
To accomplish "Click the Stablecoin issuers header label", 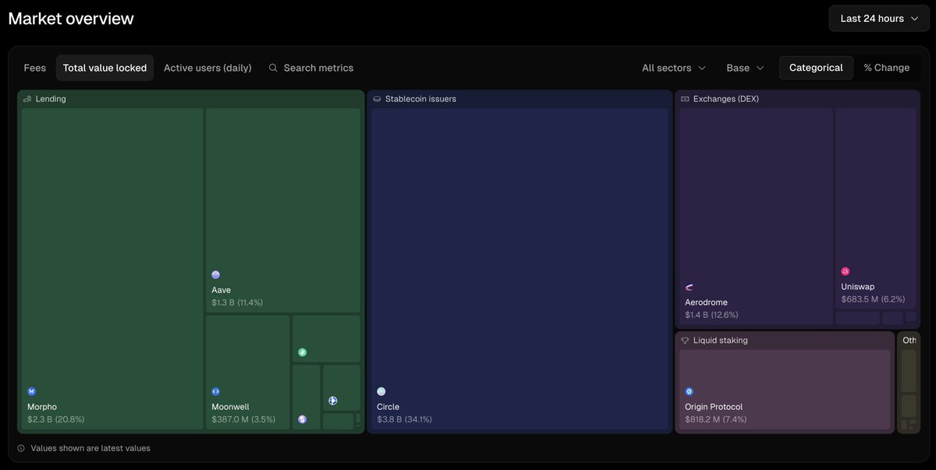I will 420,99.
